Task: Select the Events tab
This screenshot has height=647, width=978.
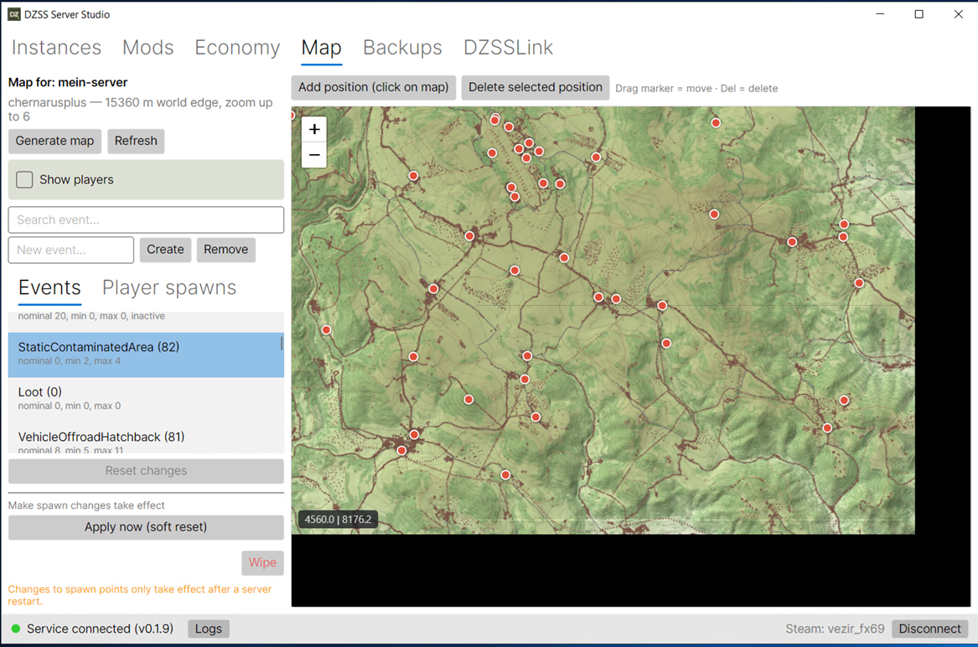Action: pos(49,287)
